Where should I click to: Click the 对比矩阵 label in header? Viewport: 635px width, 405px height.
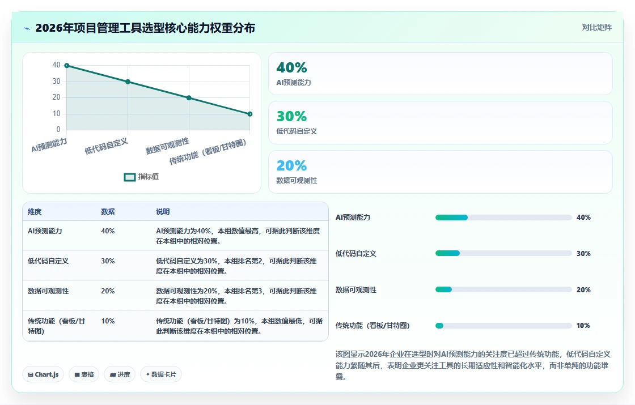[596, 28]
